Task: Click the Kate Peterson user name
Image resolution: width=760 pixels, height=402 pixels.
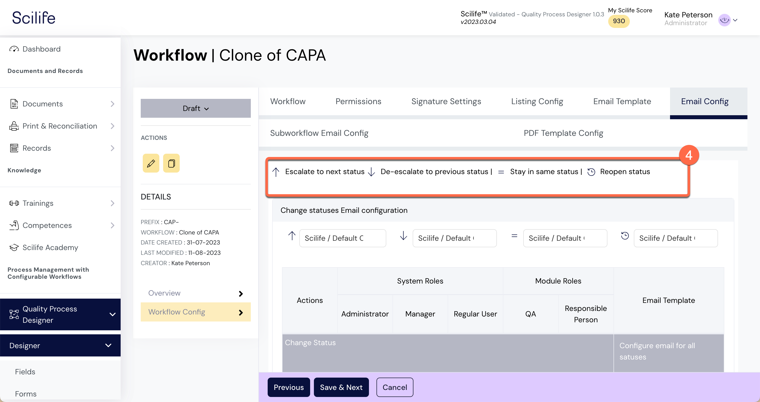Action: [x=688, y=15]
